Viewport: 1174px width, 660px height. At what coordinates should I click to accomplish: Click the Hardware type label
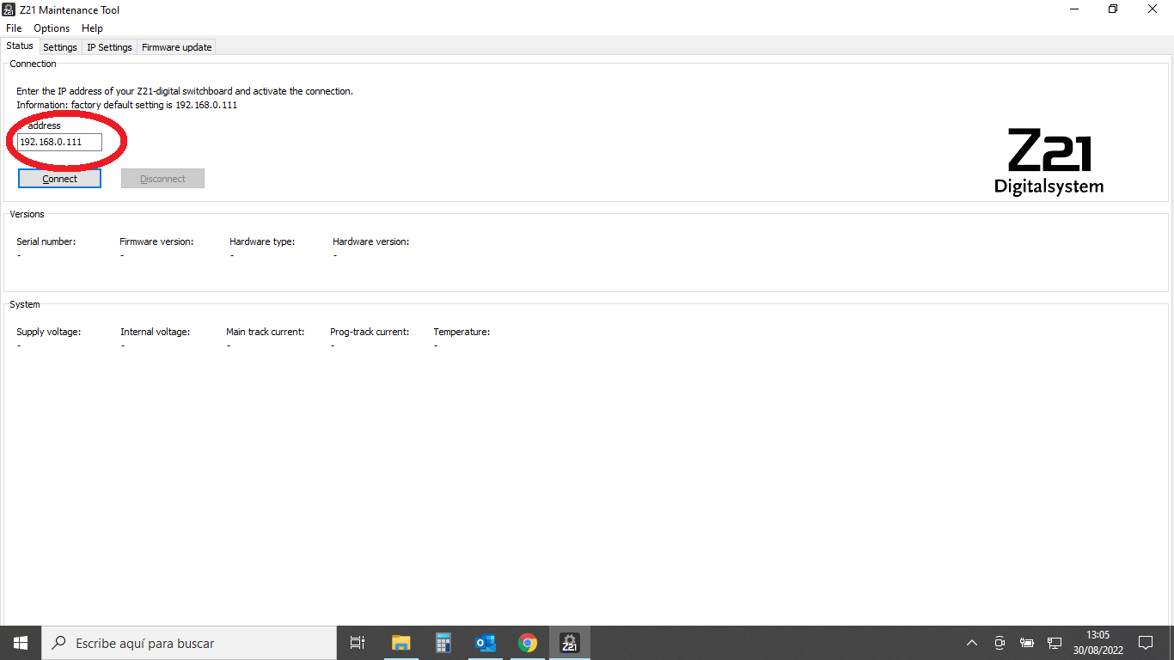tap(262, 241)
